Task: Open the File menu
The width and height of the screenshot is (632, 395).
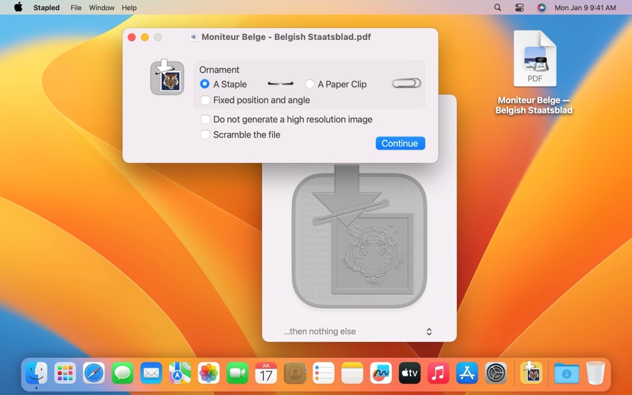Action: [x=76, y=7]
